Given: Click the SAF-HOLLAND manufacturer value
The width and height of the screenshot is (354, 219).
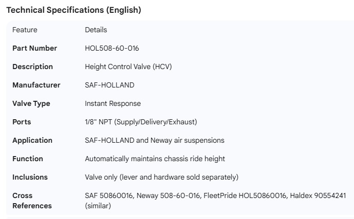Looking at the screenshot, I should [109, 85].
